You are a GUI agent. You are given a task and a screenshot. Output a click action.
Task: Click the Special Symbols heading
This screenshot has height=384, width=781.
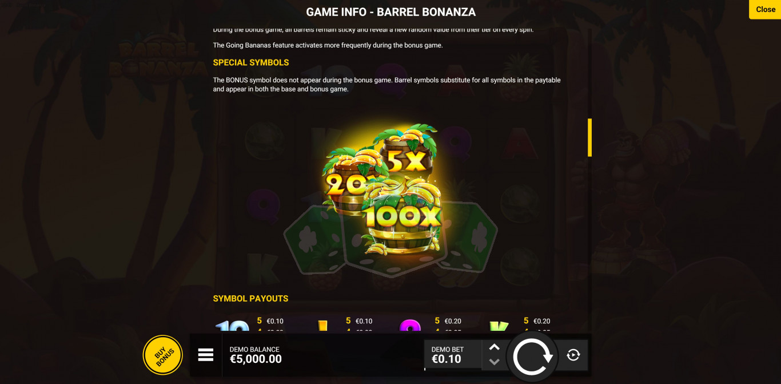pyautogui.click(x=251, y=62)
